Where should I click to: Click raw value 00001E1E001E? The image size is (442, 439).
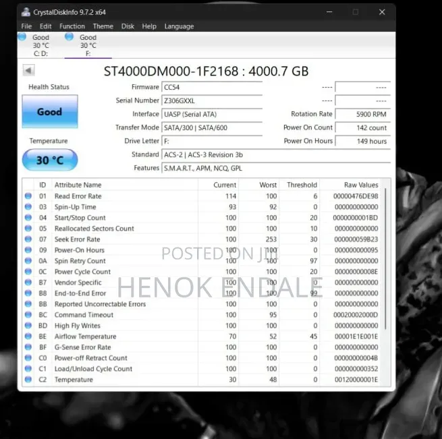tap(356, 336)
